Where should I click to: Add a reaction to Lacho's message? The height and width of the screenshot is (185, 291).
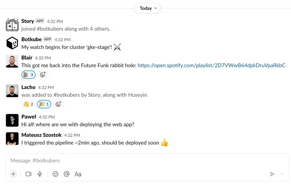(x=58, y=104)
